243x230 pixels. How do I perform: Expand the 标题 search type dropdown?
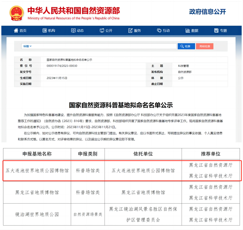pos(27,46)
